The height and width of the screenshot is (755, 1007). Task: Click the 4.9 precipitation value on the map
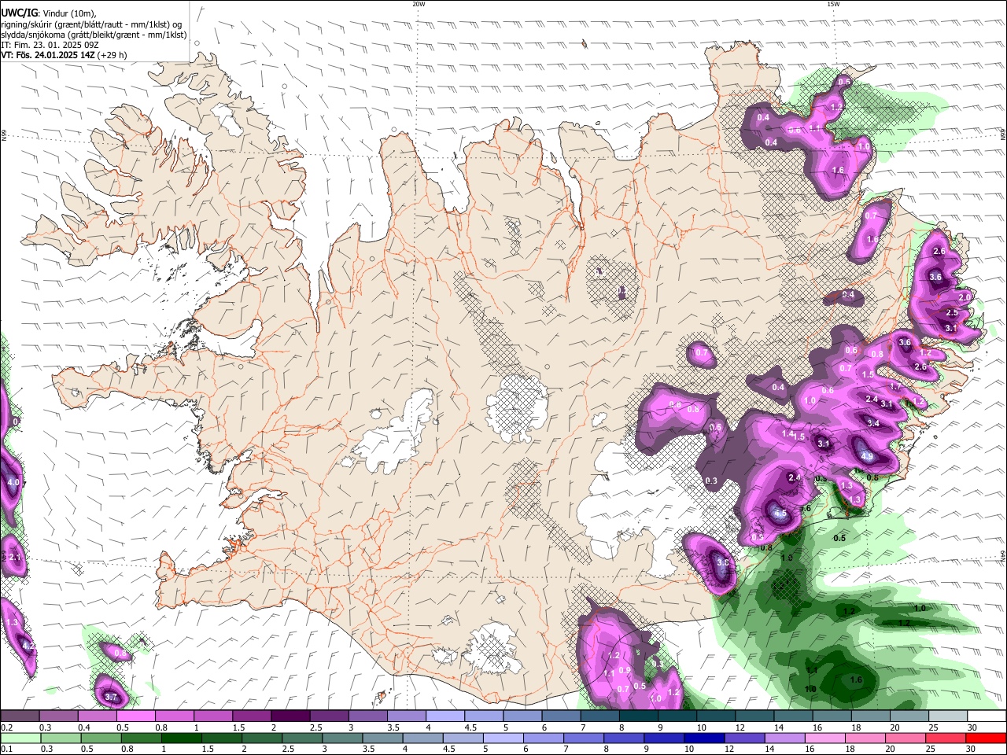pos(867,456)
